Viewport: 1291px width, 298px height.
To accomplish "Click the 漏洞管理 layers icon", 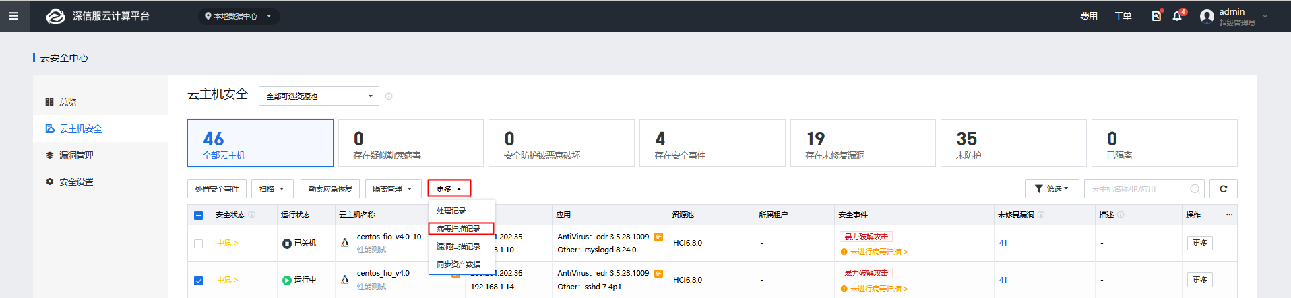I will tap(49, 155).
